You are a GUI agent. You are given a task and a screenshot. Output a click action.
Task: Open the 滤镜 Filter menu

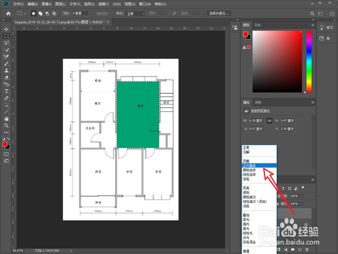pyautogui.click(x=103, y=4)
